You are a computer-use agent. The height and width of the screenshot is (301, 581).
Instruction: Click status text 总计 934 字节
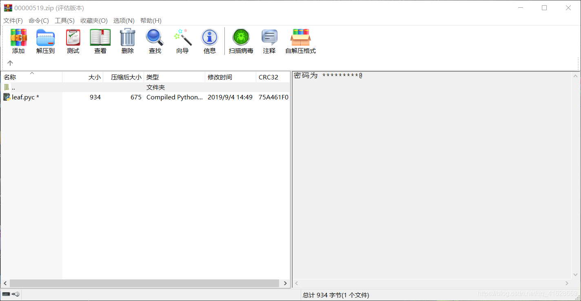click(x=336, y=295)
